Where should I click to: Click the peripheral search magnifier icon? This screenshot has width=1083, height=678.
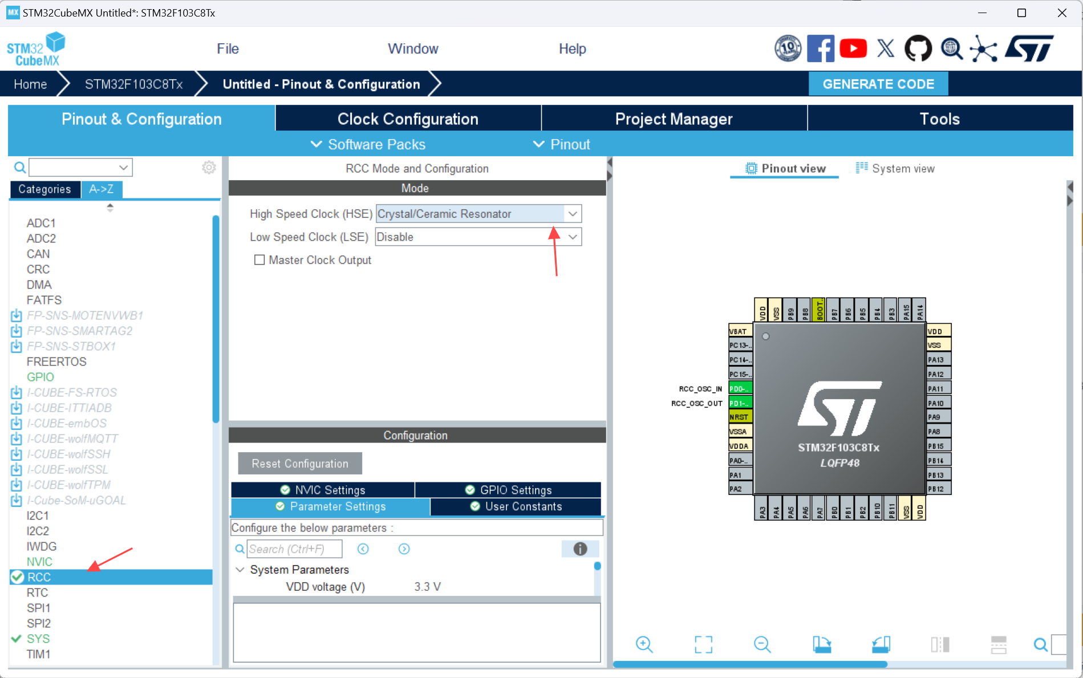pos(19,167)
